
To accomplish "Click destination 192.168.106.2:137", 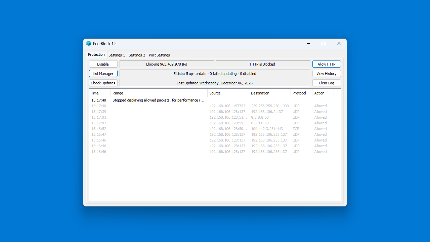I will pos(267,112).
